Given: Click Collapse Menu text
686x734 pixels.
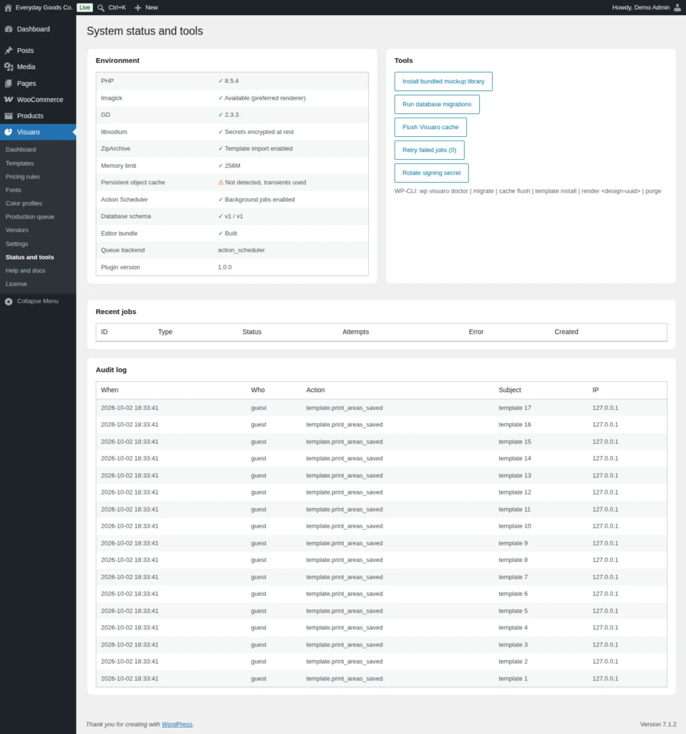Looking at the screenshot, I should click(x=37, y=301).
